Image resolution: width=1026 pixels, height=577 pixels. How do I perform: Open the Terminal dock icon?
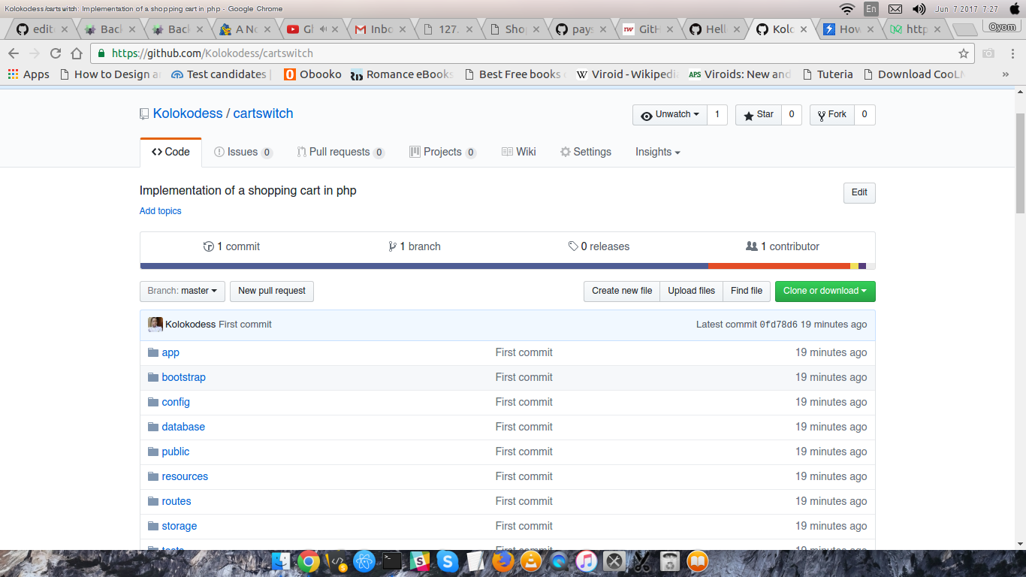392,561
